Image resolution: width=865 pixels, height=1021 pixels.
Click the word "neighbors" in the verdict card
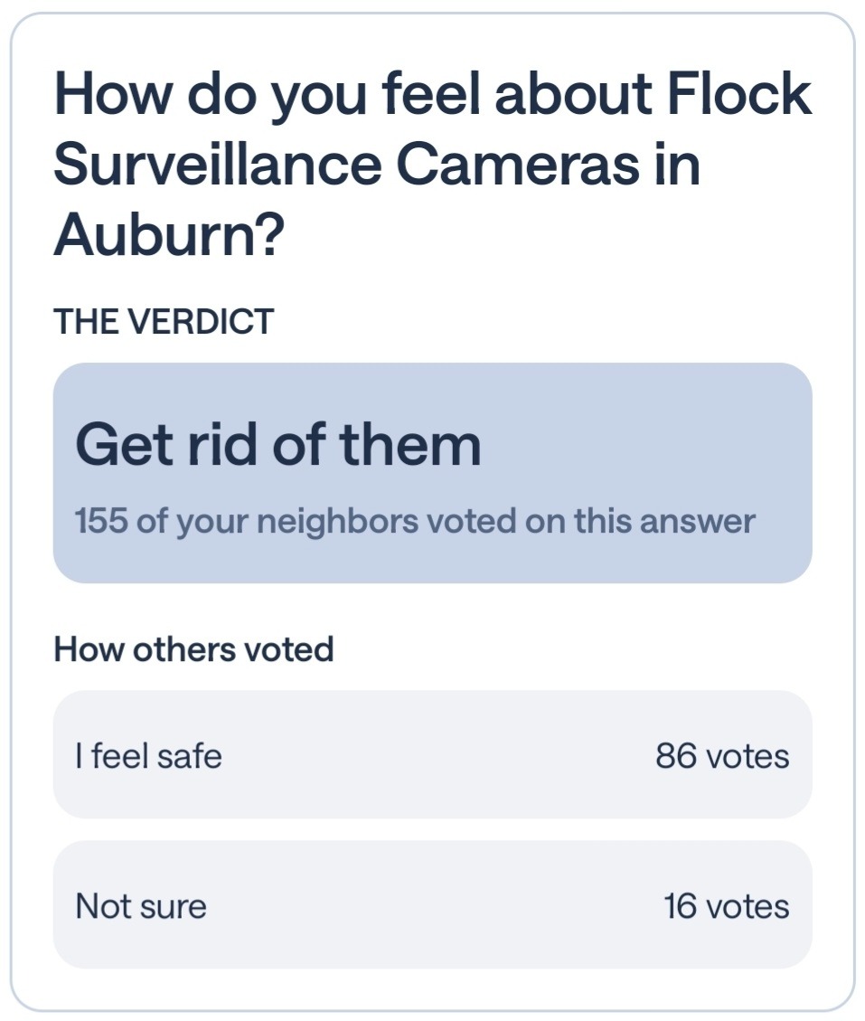(337, 522)
